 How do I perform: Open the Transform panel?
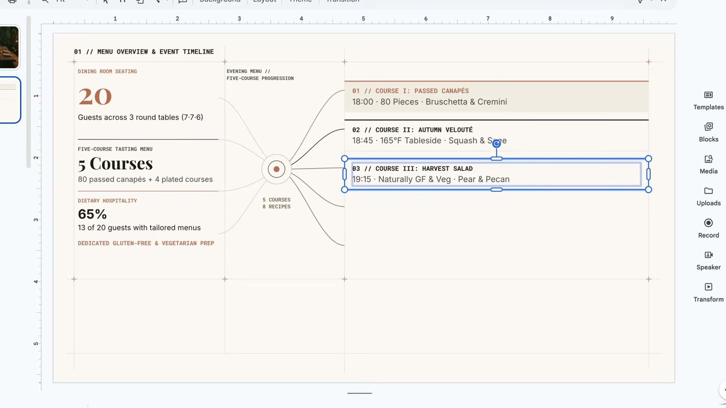pyautogui.click(x=708, y=292)
